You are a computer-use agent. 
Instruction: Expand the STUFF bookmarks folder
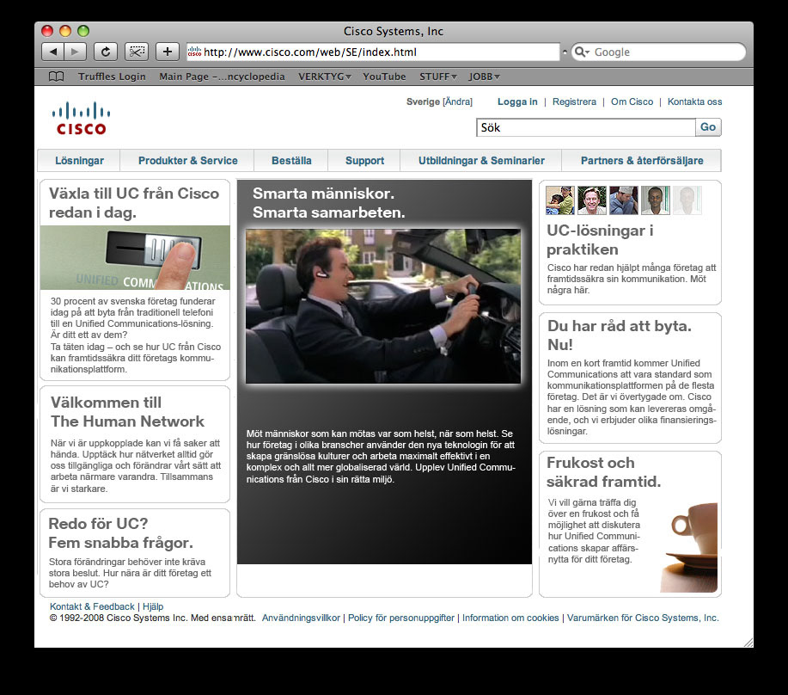[437, 77]
